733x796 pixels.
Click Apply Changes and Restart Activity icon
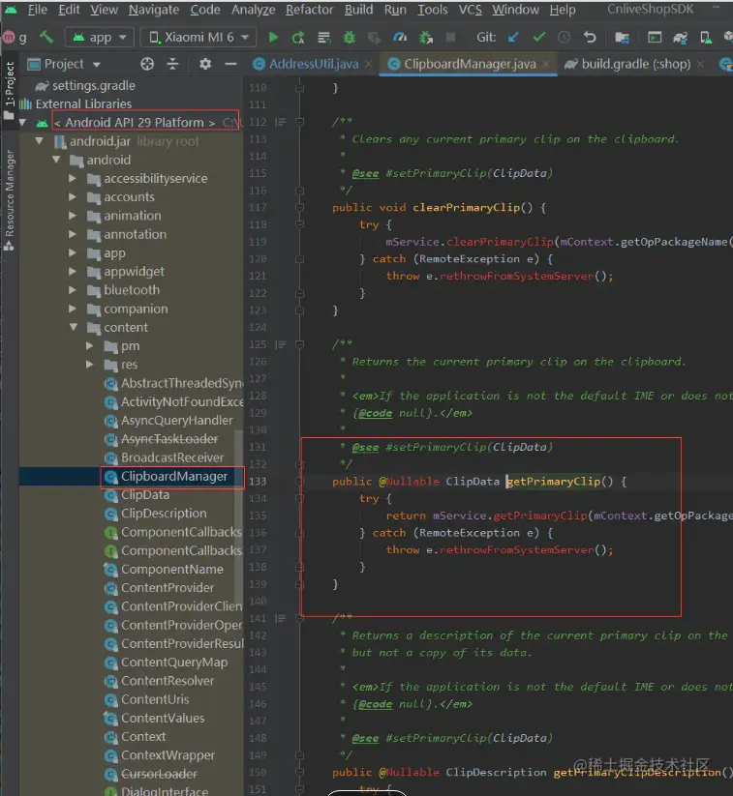pyautogui.click(x=298, y=37)
